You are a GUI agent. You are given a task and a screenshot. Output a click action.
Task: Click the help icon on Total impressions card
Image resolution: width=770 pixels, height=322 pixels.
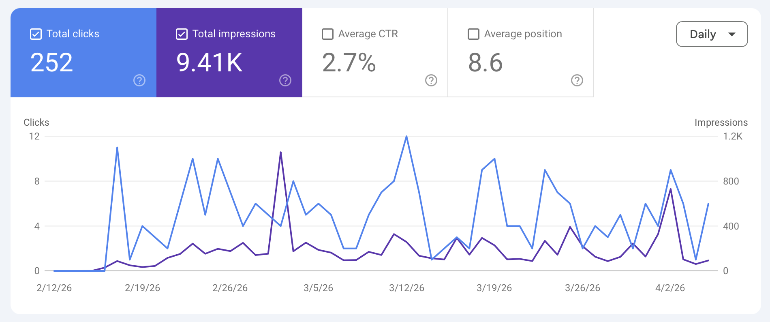(x=285, y=80)
